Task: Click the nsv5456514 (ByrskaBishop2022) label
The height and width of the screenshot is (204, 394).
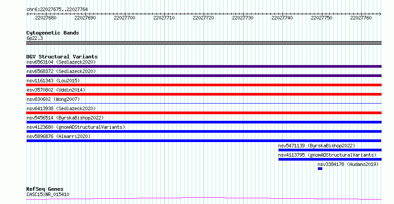Action: (65, 118)
